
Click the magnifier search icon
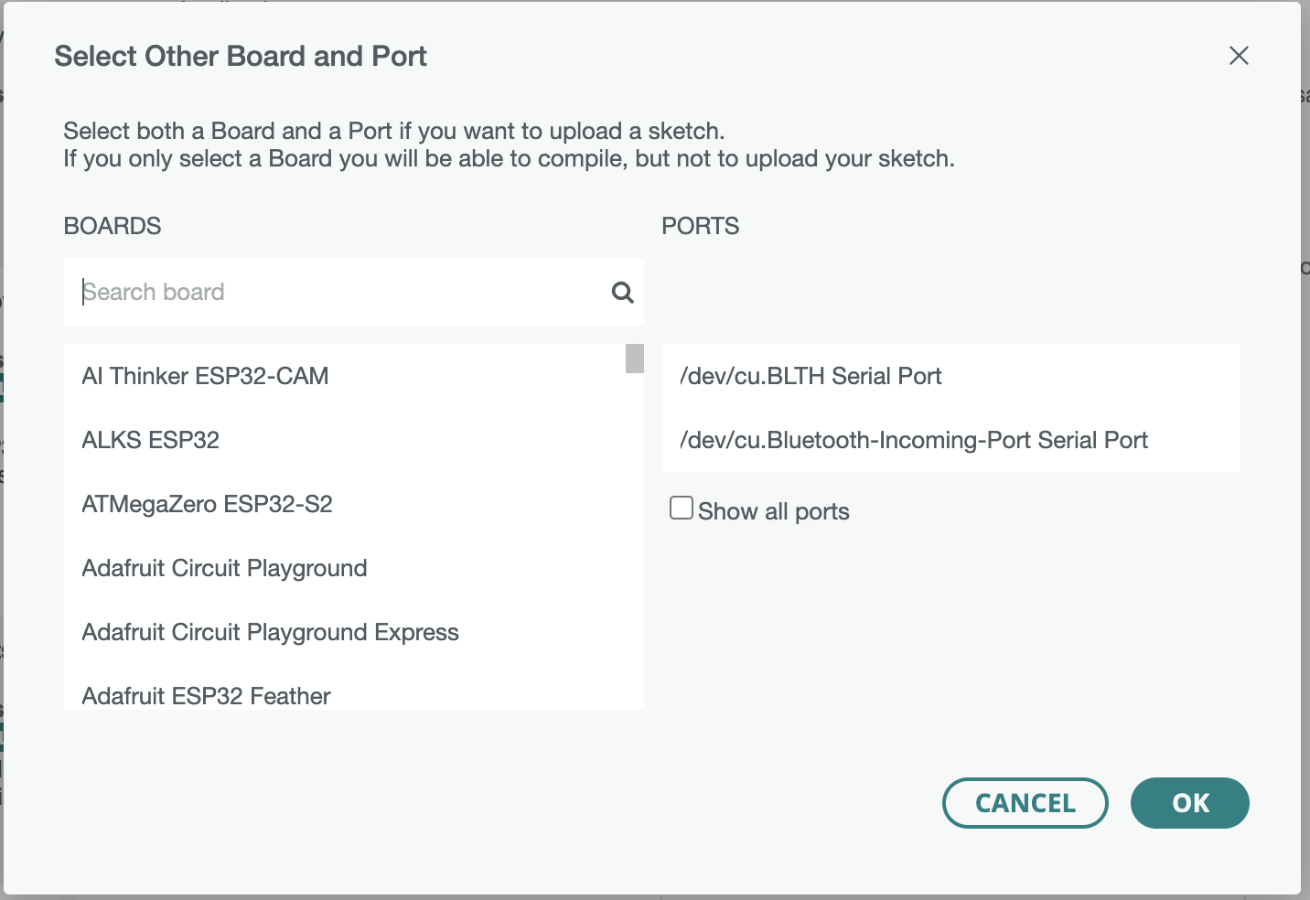(622, 292)
